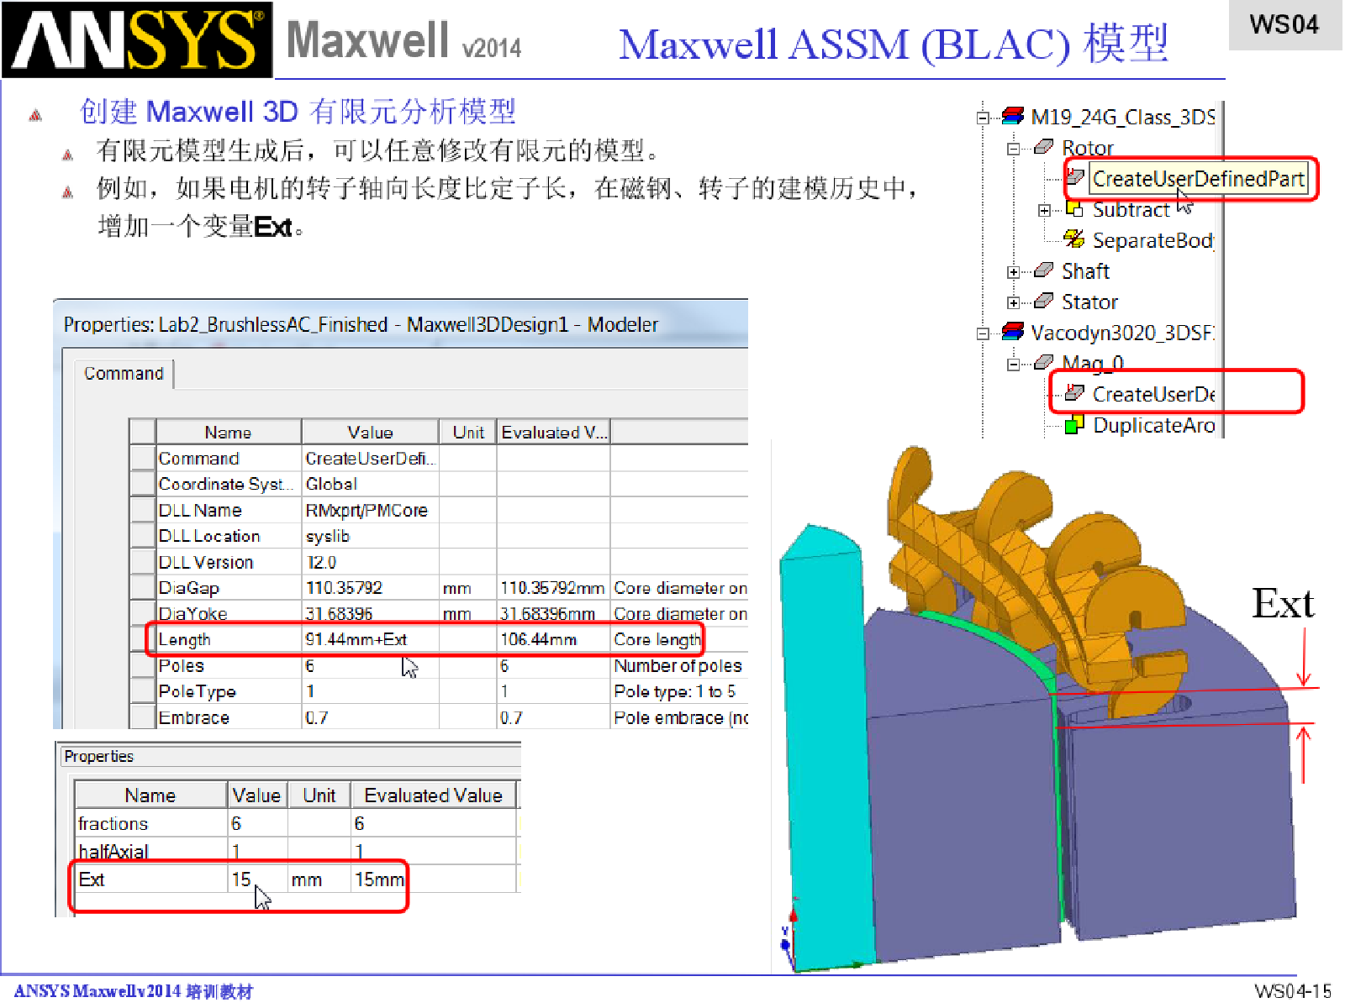Select the Shaft tree entry
The height and width of the screenshot is (1008, 1345).
click(1085, 271)
